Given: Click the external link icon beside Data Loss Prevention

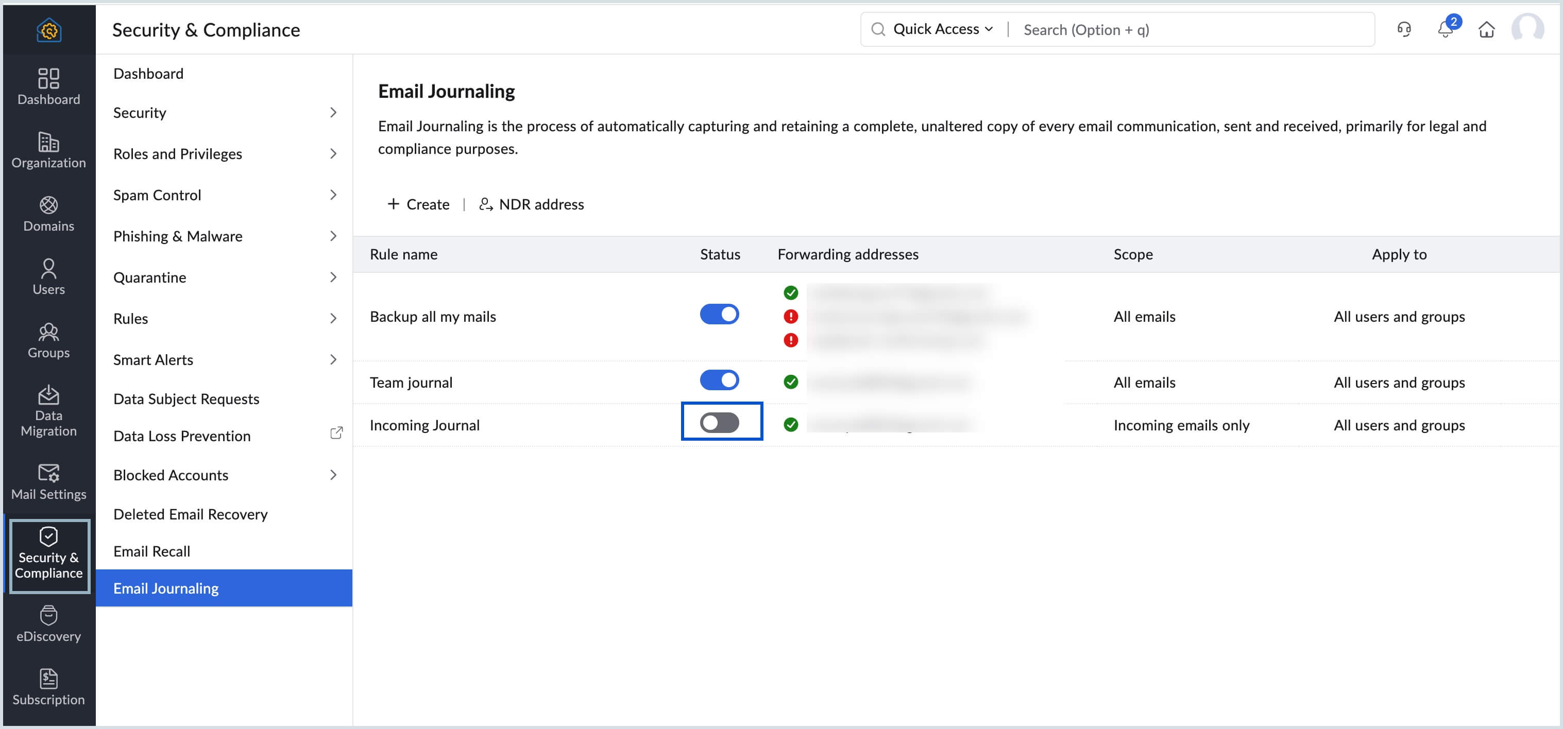Looking at the screenshot, I should pyautogui.click(x=336, y=432).
